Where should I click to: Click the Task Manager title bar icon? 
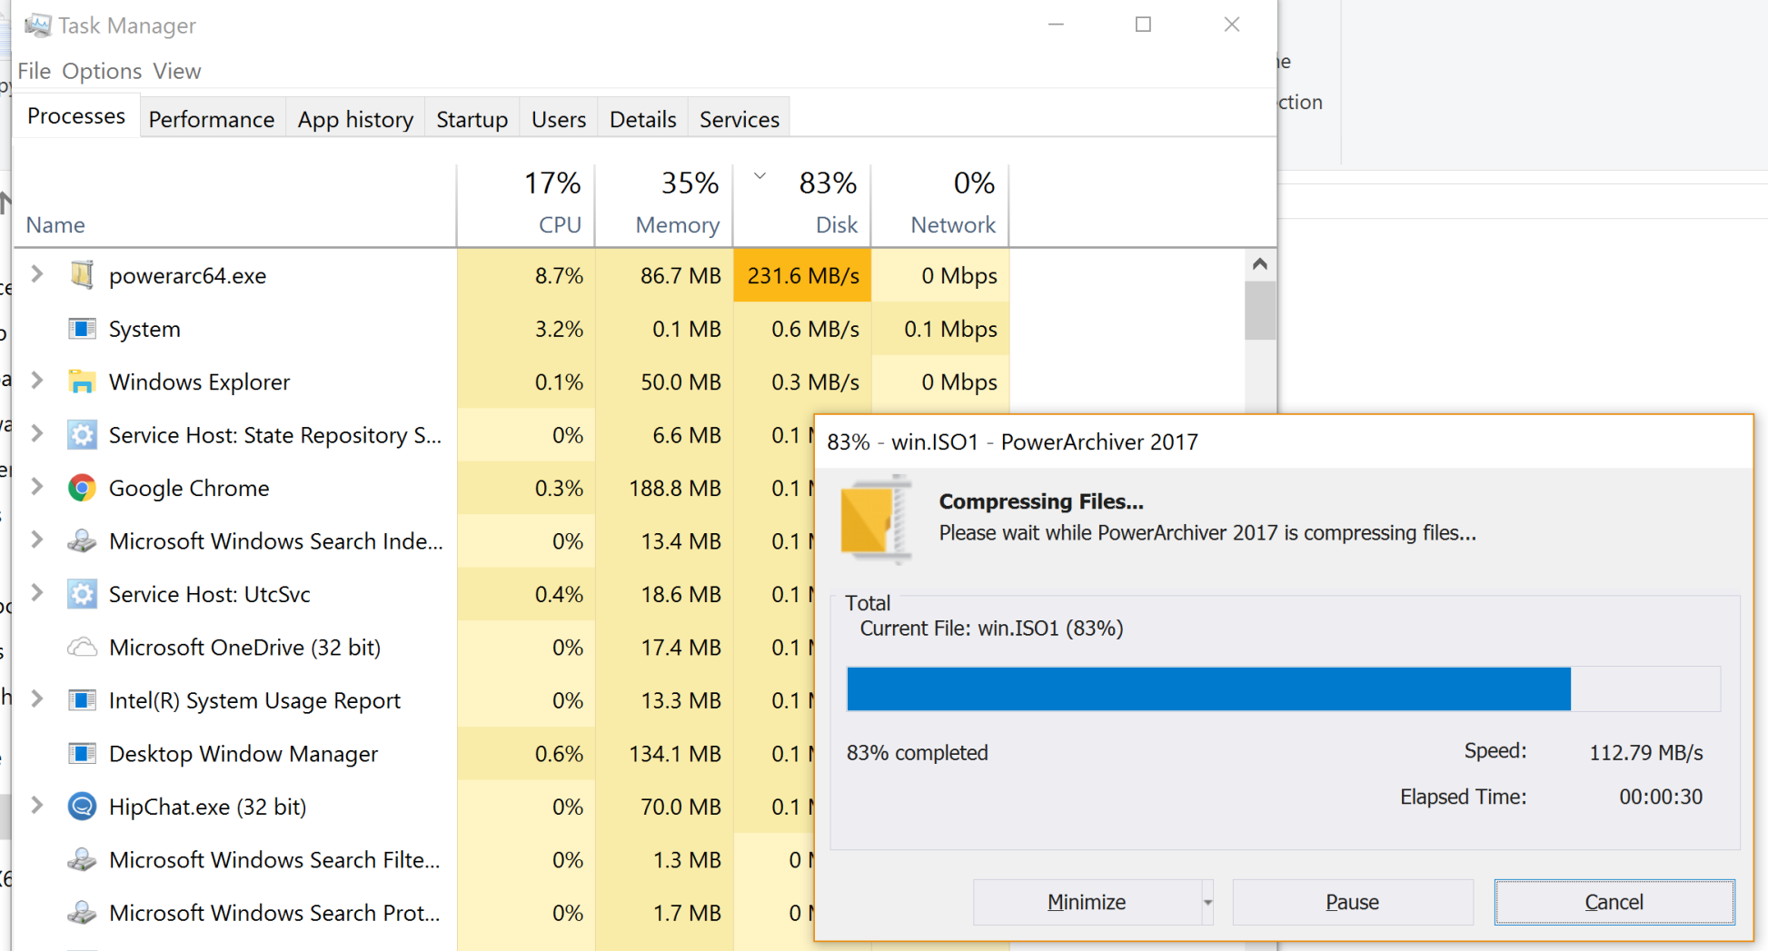click(37, 25)
